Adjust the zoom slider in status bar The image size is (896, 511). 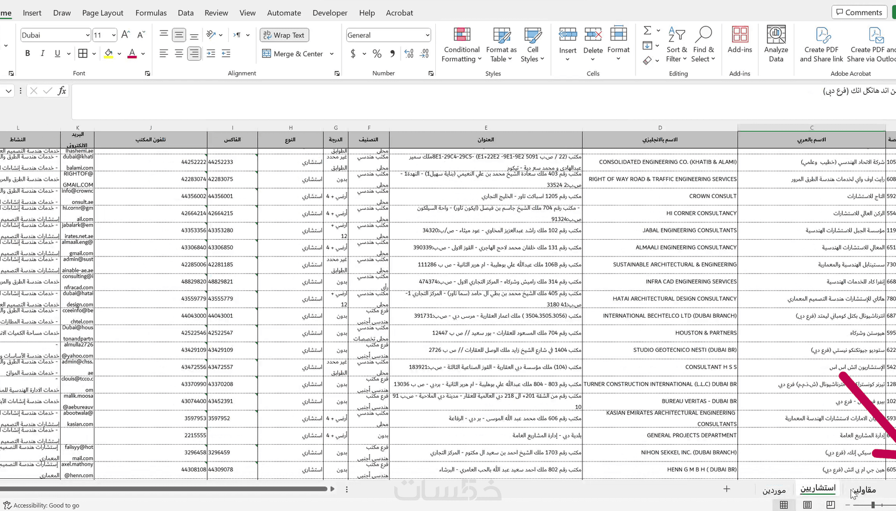pyautogui.click(x=872, y=505)
